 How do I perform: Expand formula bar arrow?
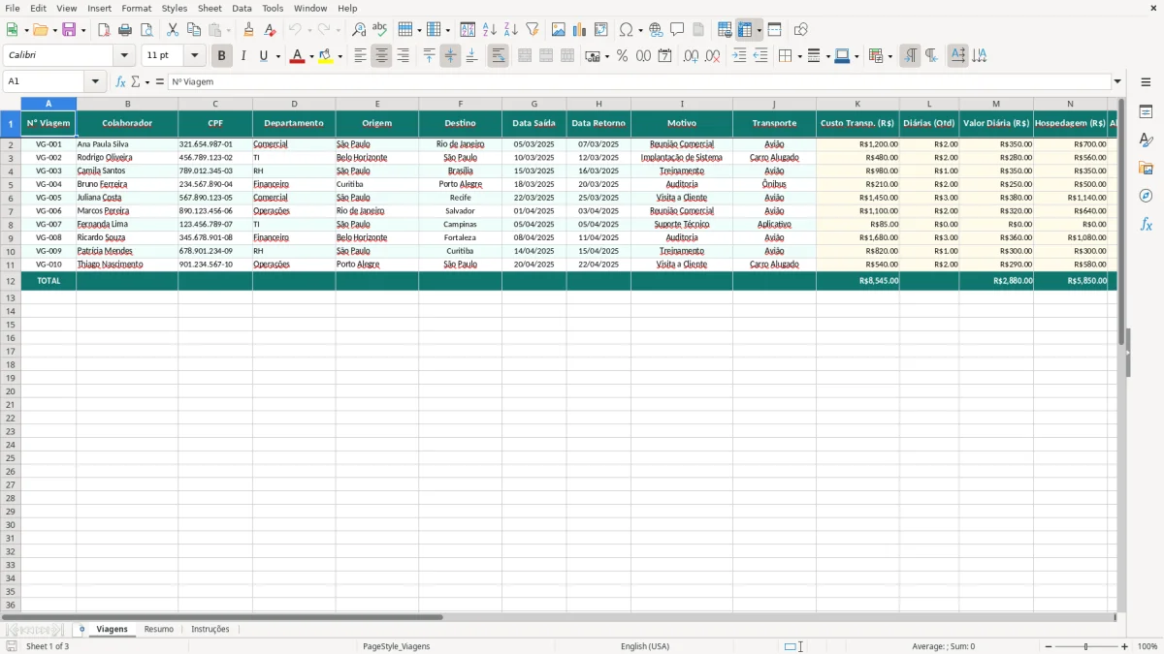(1117, 81)
